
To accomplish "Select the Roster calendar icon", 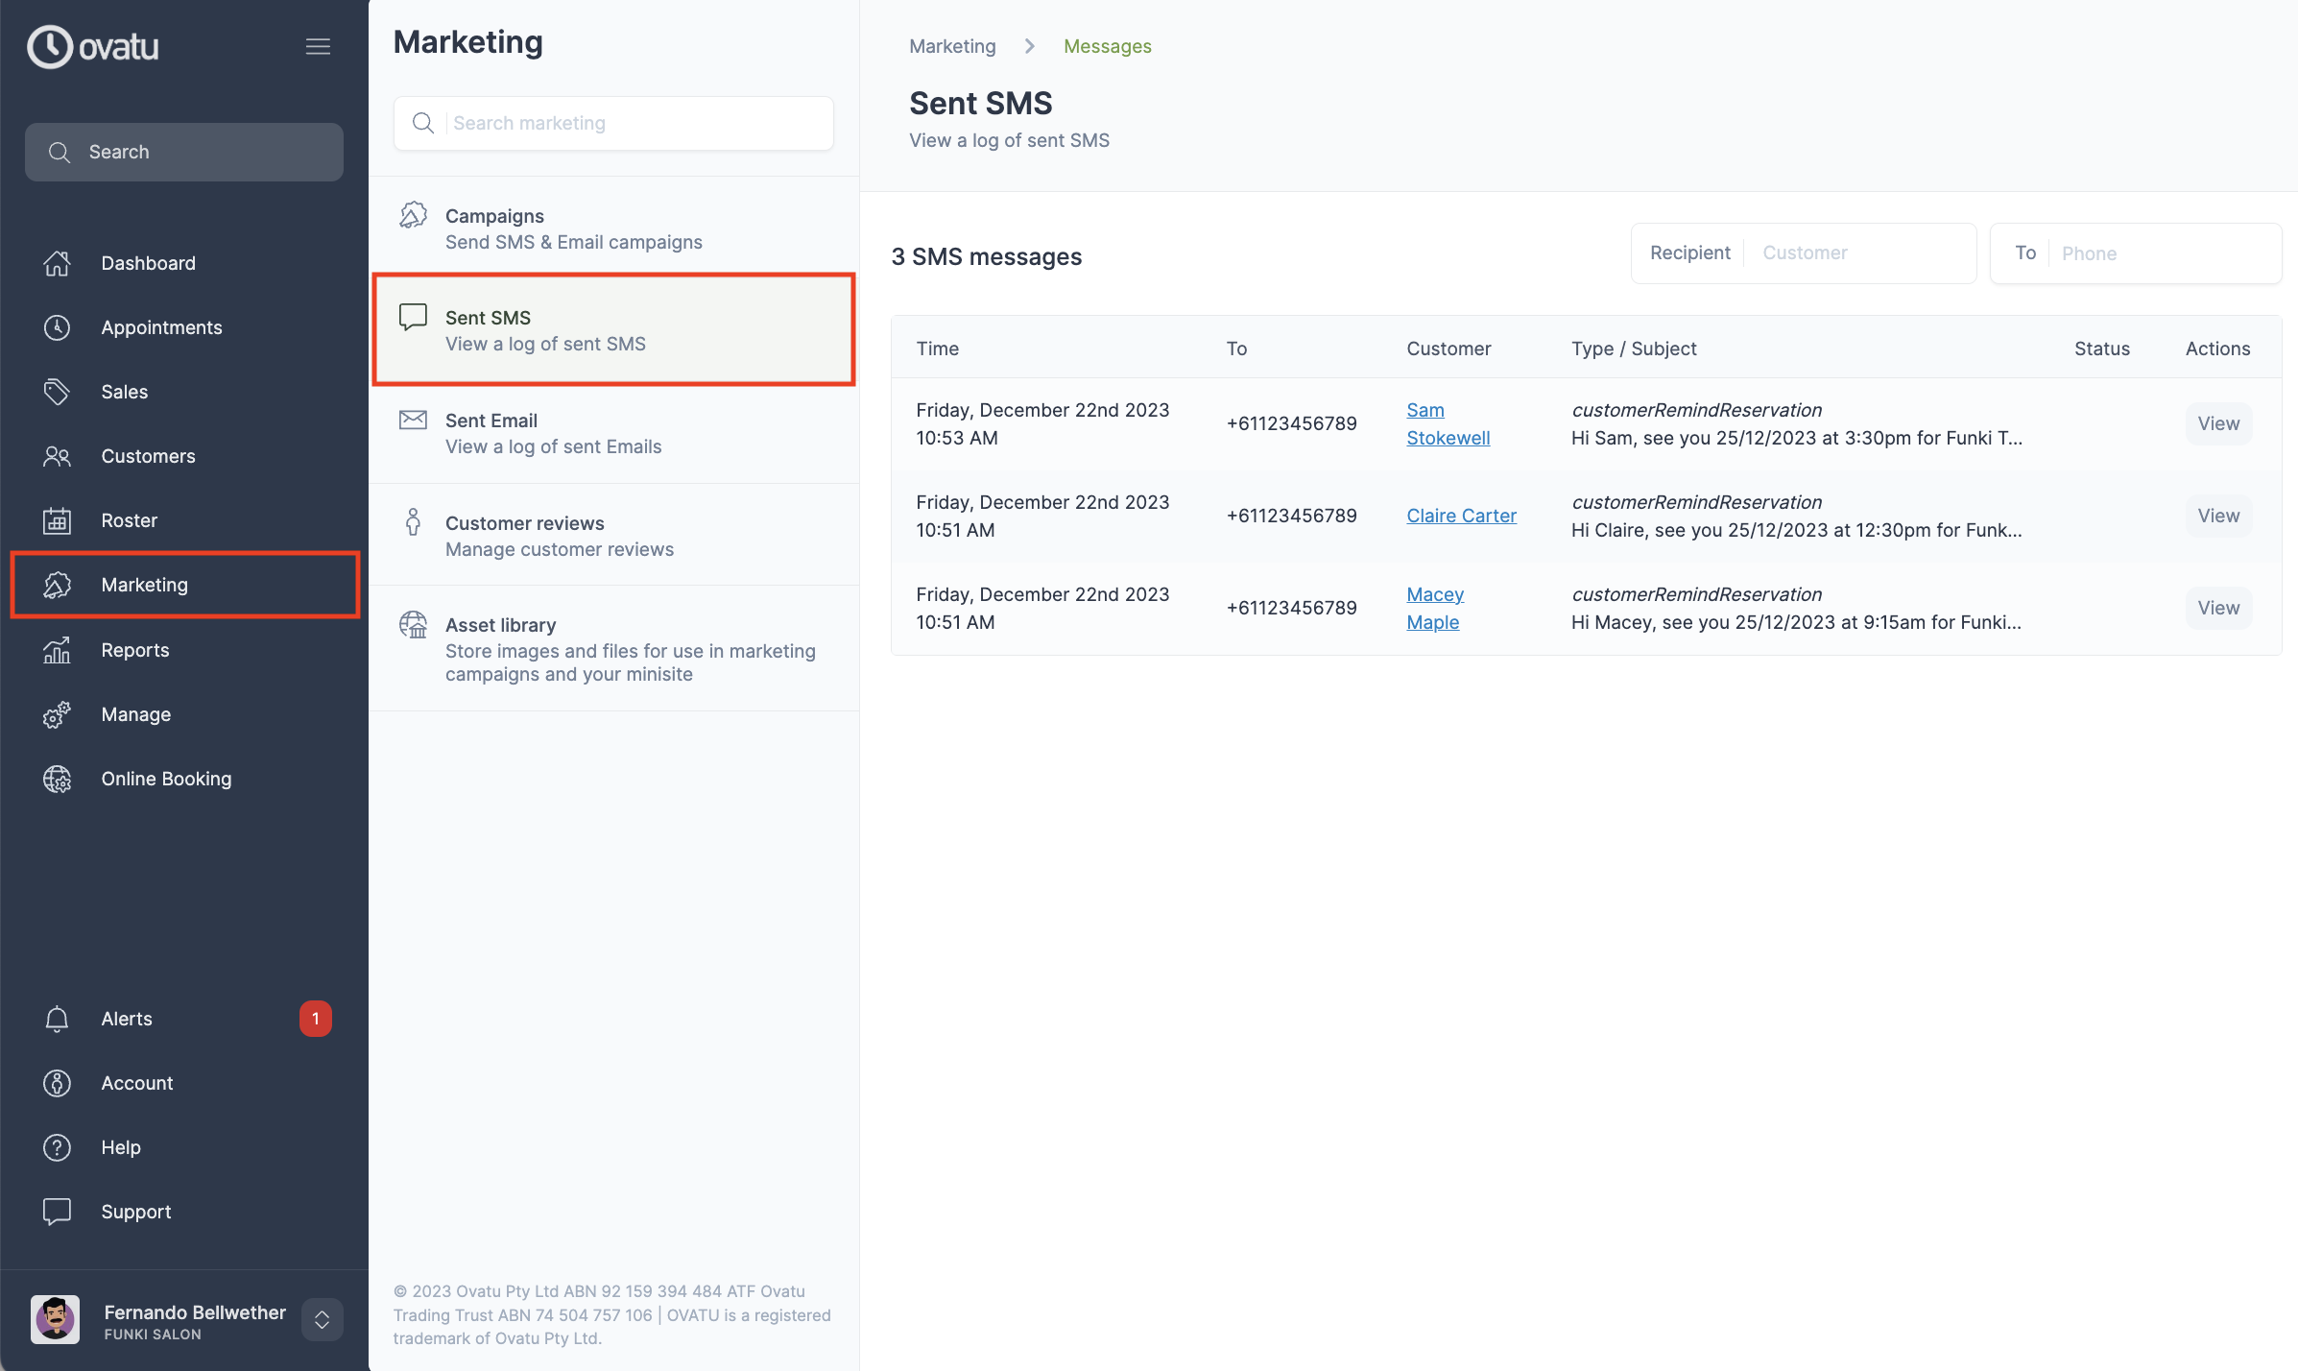I will [x=57, y=520].
